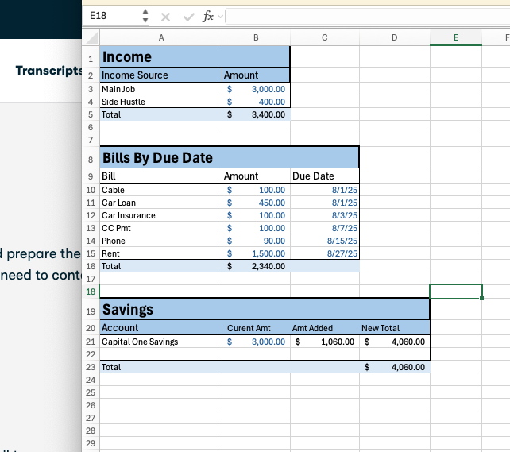Click the Bills By Due Date title
The width and height of the screenshot is (510, 452).
click(x=230, y=158)
